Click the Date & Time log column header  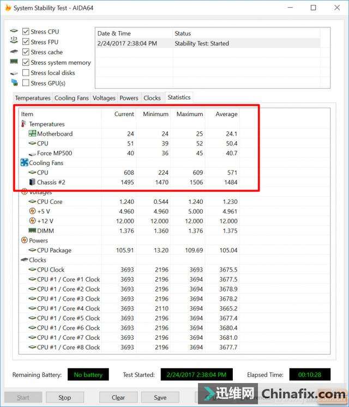coord(134,33)
